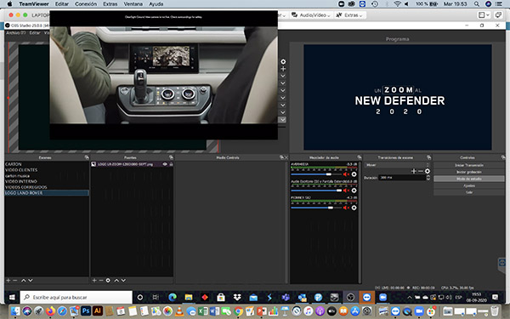Open Editar menu in macOS menu bar
The height and width of the screenshot is (319, 510).
(62, 4)
